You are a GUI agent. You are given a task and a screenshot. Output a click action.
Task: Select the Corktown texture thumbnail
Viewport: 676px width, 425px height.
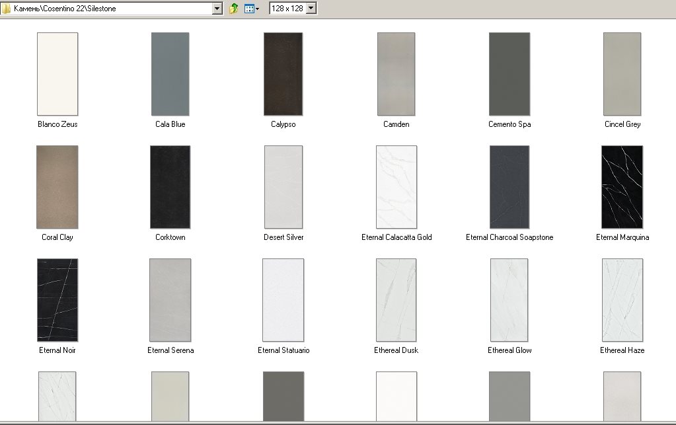pyautogui.click(x=170, y=187)
